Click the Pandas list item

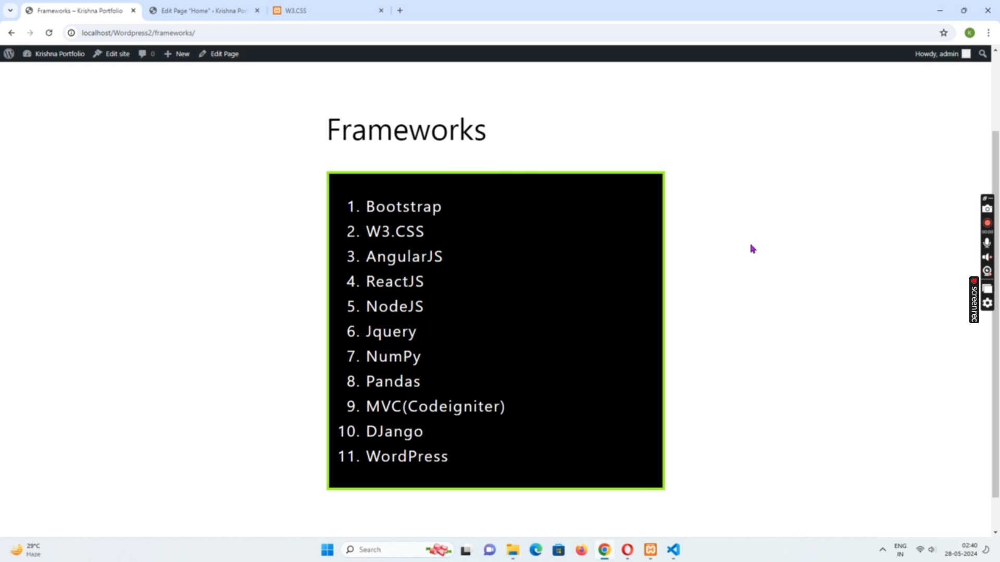coord(393,381)
